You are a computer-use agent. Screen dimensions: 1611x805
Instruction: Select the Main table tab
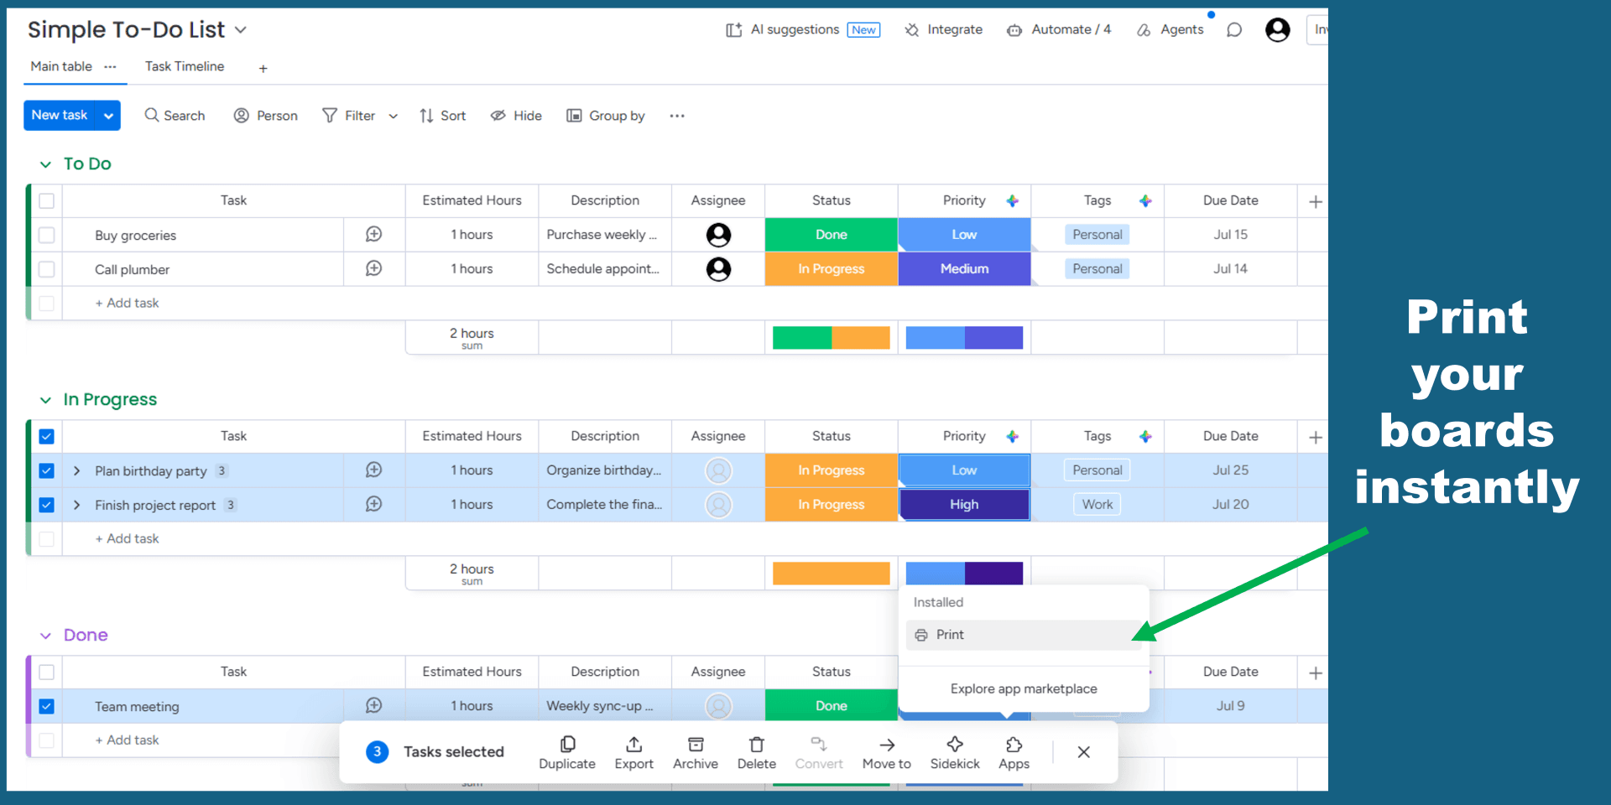(x=61, y=66)
